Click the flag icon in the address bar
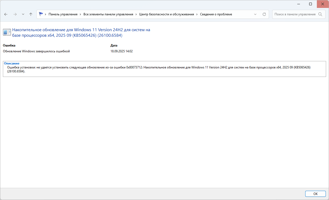 click(41, 14)
